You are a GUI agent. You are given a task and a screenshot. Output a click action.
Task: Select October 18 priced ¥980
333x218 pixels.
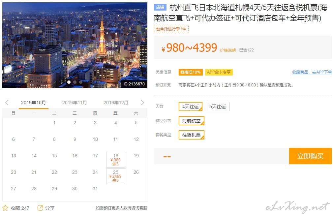(116, 160)
